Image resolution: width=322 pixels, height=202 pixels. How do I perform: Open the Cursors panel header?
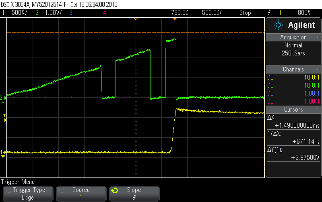coord(293,109)
